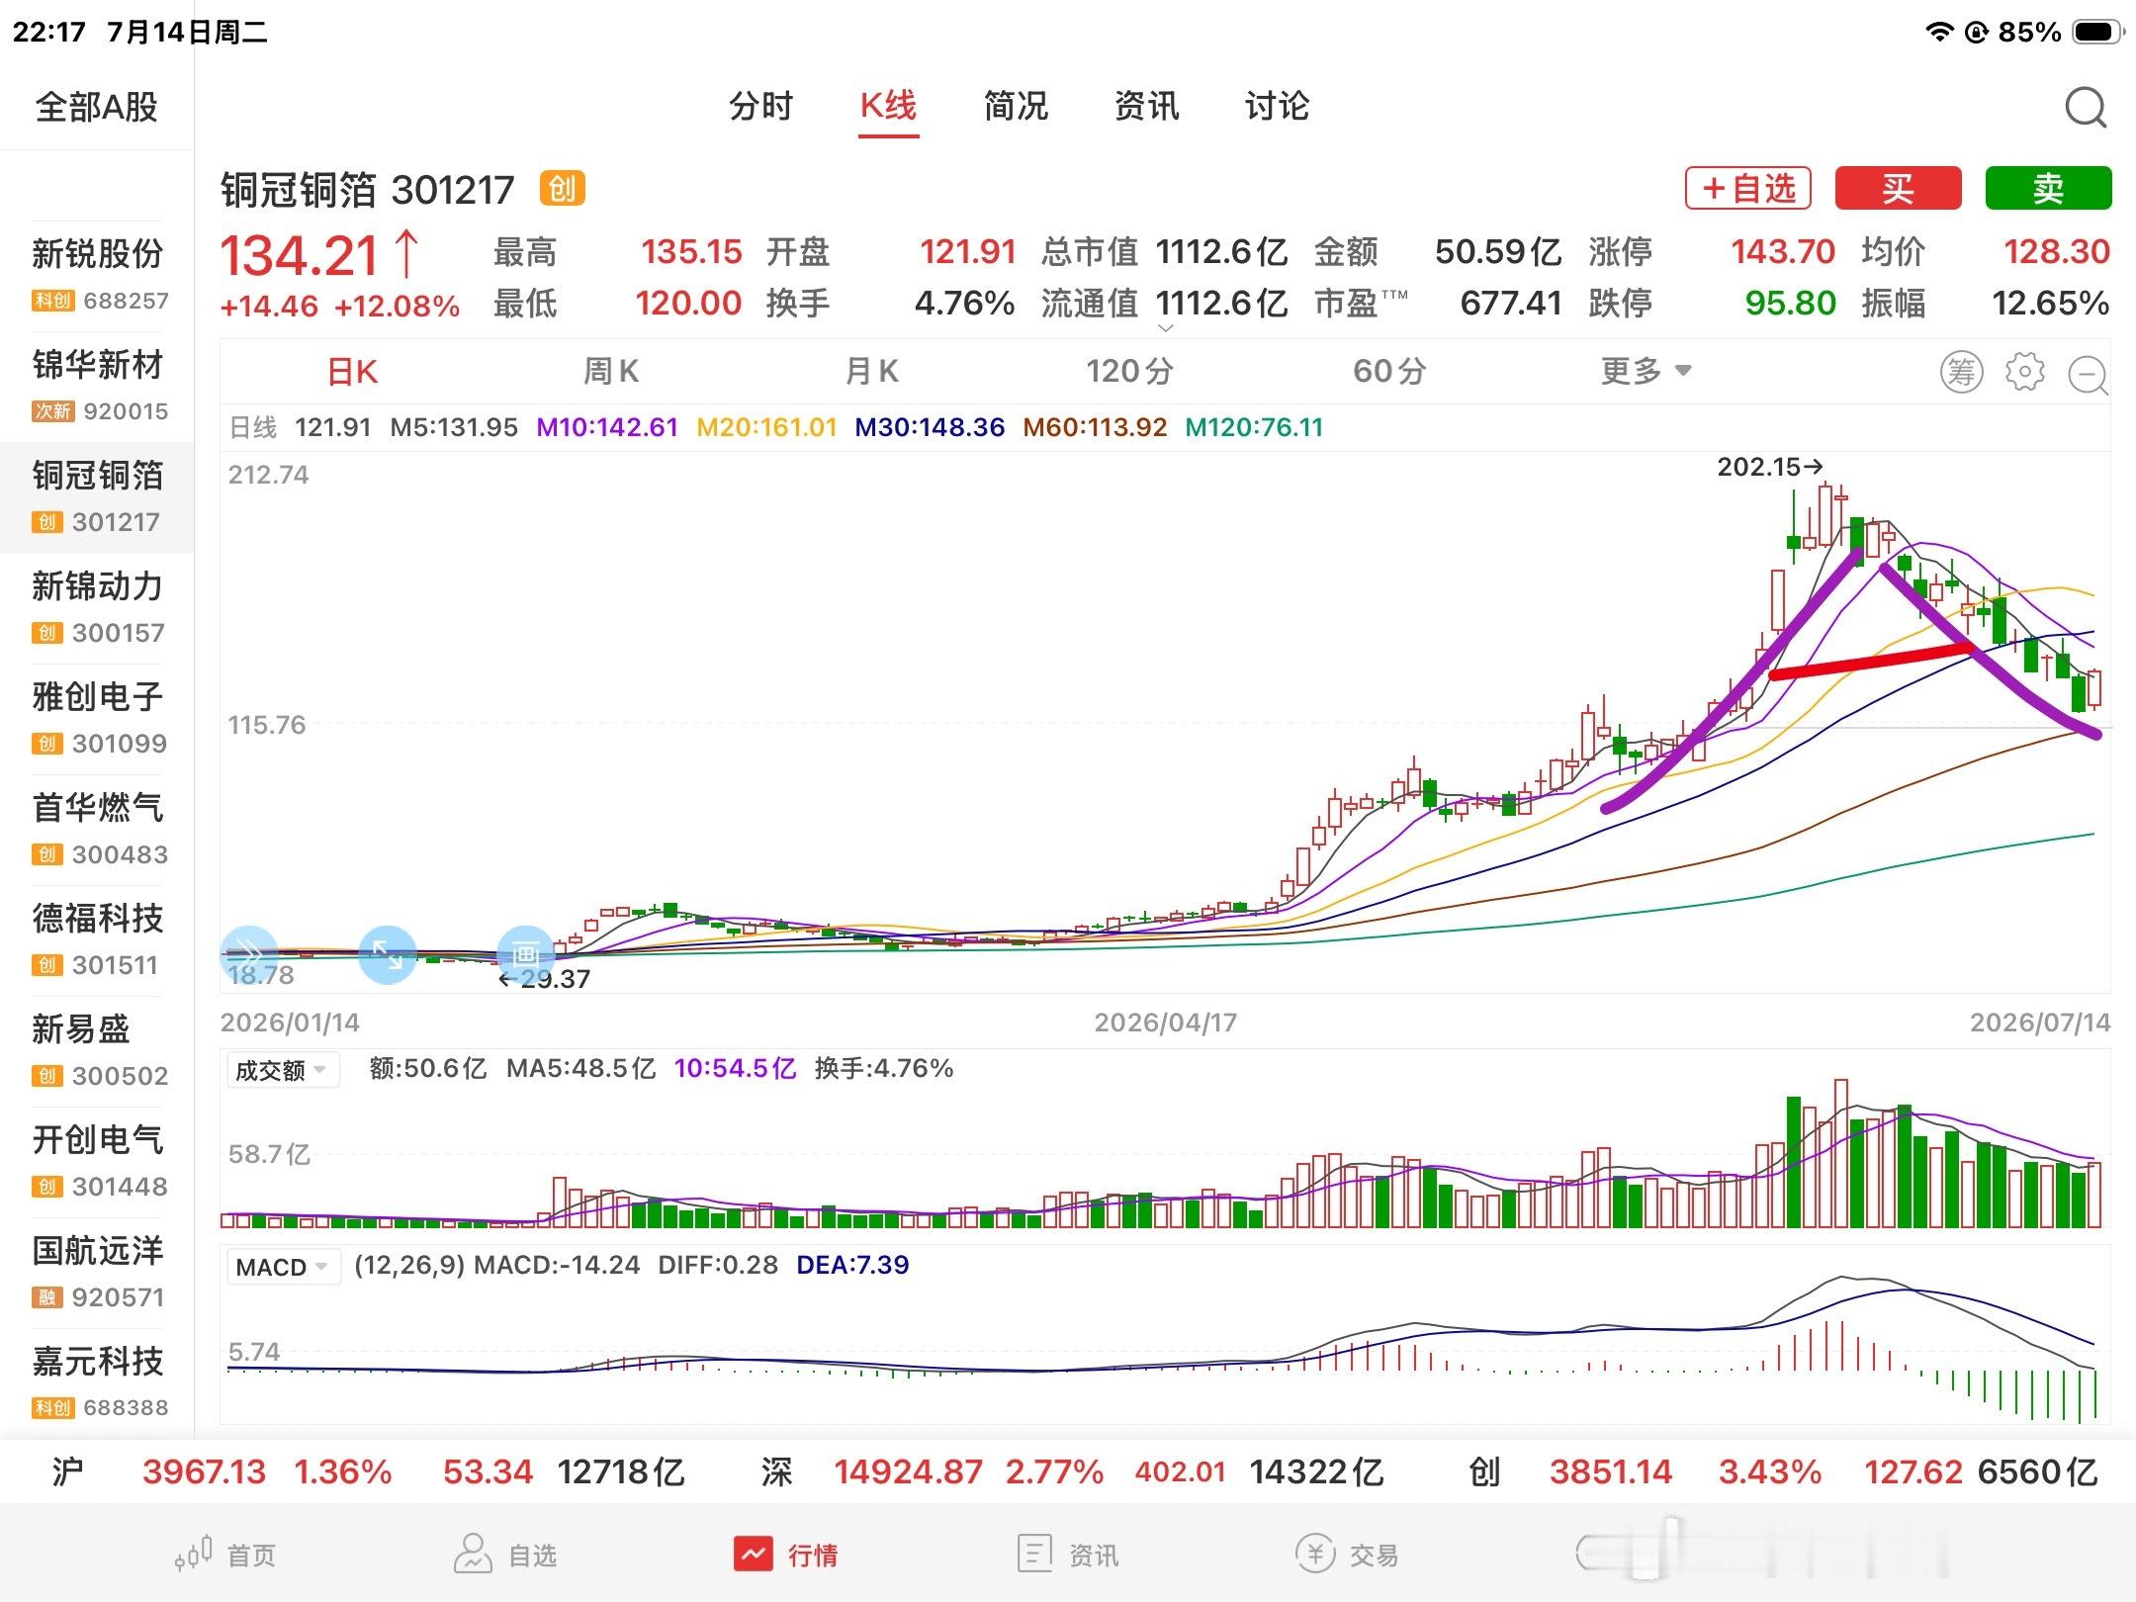The height and width of the screenshot is (1602, 2136).
Task: Tap the current price 134.21
Action: pyautogui.click(x=299, y=256)
